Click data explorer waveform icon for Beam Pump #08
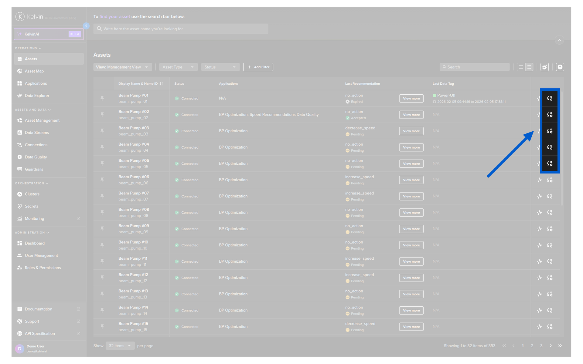 (539, 213)
